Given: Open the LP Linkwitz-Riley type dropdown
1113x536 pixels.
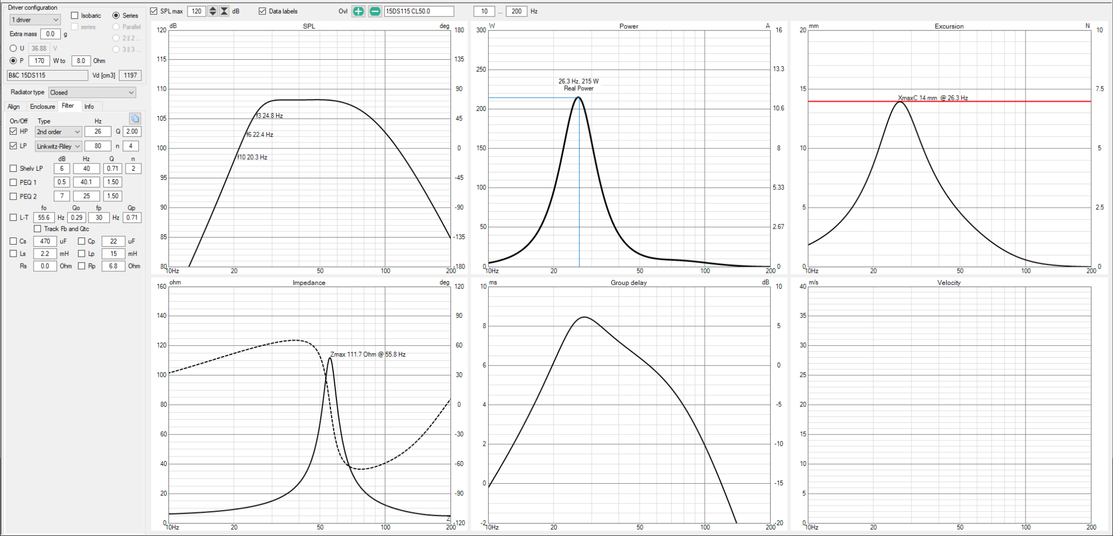Looking at the screenshot, I should coord(59,146).
